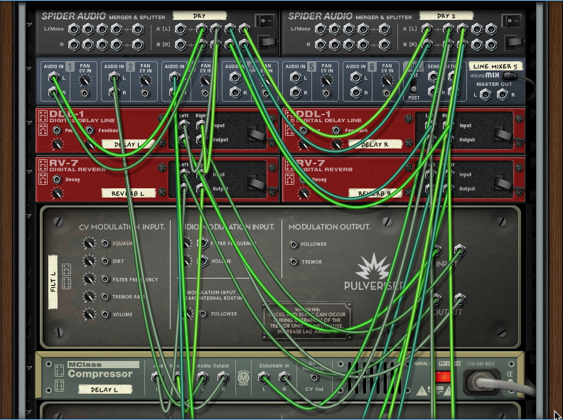Click Sidechain In L jack on MClass Compressor
This screenshot has width=563, height=420.
point(264,377)
